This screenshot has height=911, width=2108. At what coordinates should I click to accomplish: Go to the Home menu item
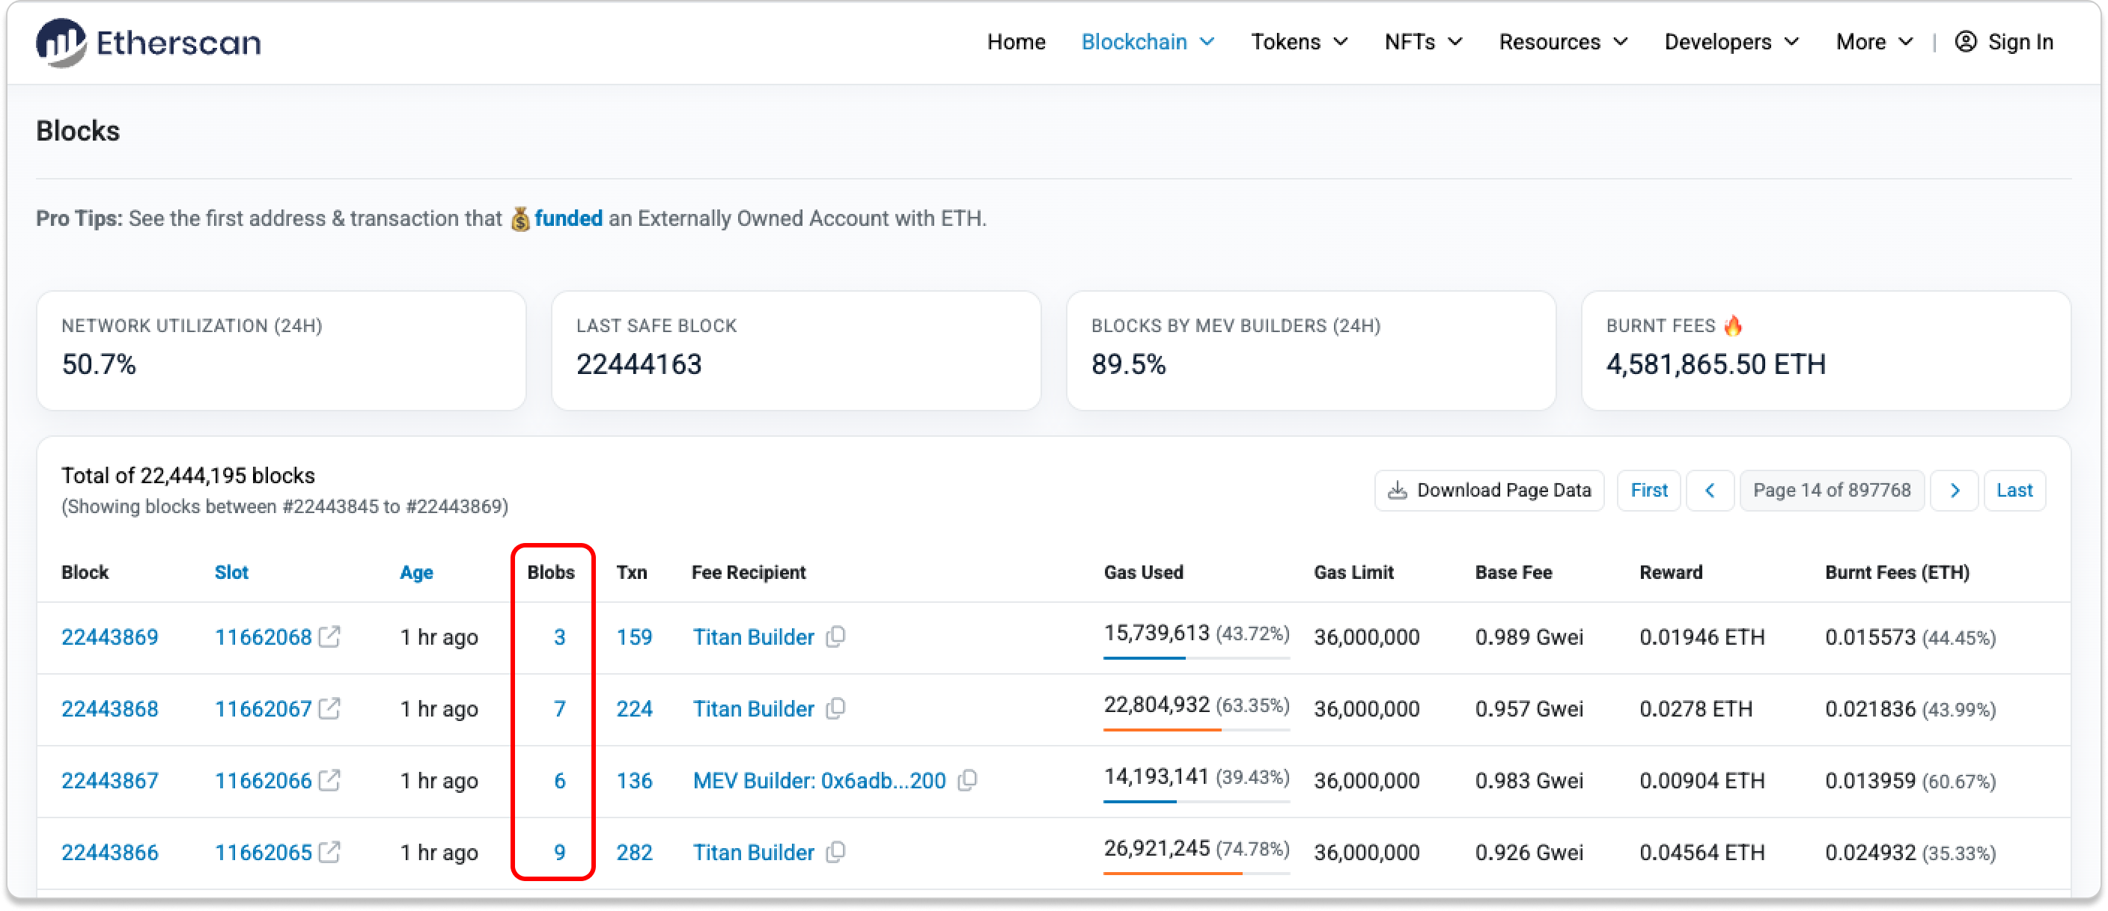coord(1016,42)
